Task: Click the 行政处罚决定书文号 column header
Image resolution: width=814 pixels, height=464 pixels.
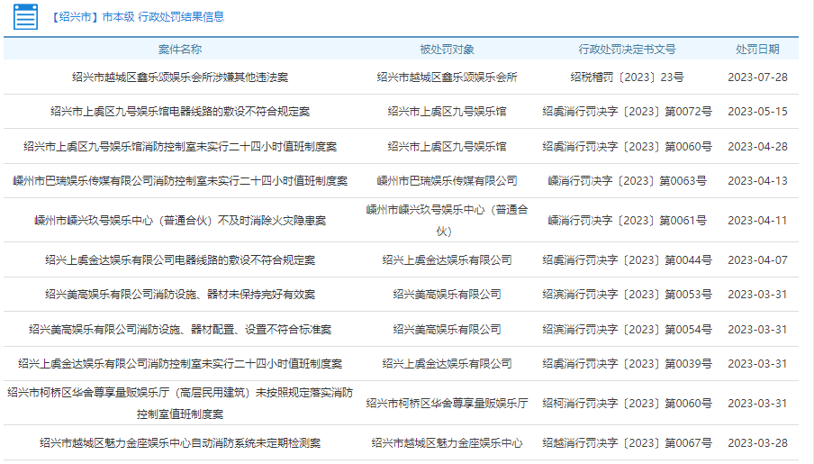Action: click(x=627, y=50)
